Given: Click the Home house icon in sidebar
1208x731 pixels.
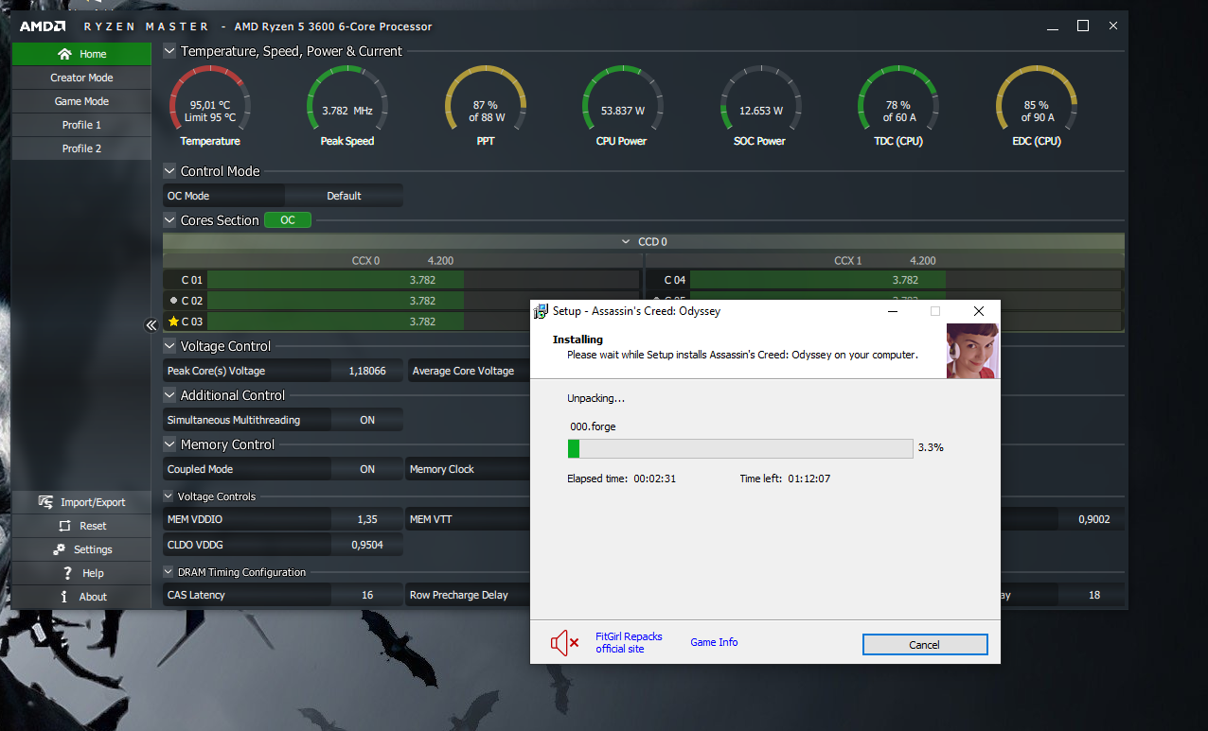Looking at the screenshot, I should click(x=64, y=54).
